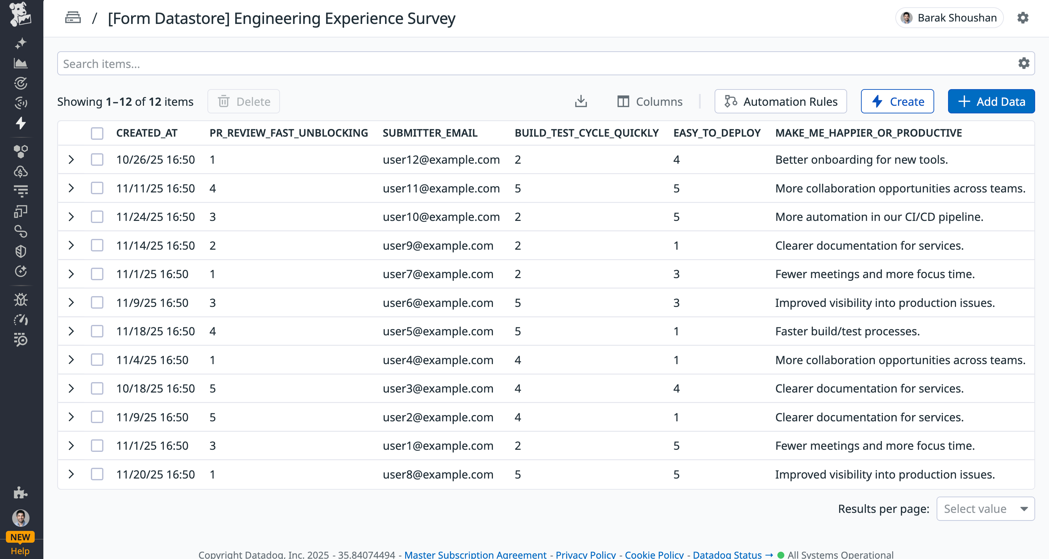Check the row for user12@example.com
This screenshot has width=1049, height=559.
point(97,160)
